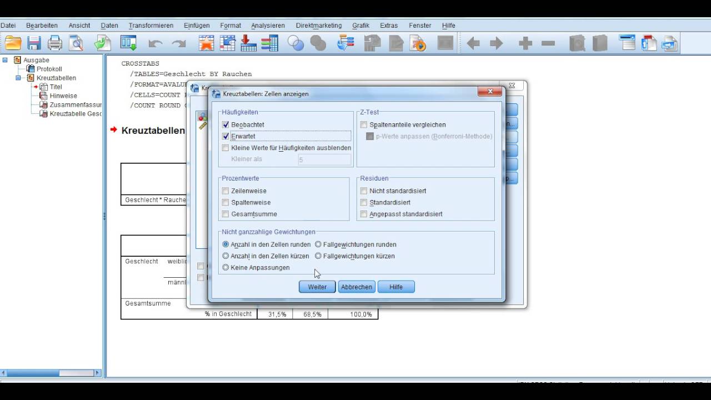The height and width of the screenshot is (400, 711).
Task: Click the Demote right arrow icon
Action: (x=496, y=43)
